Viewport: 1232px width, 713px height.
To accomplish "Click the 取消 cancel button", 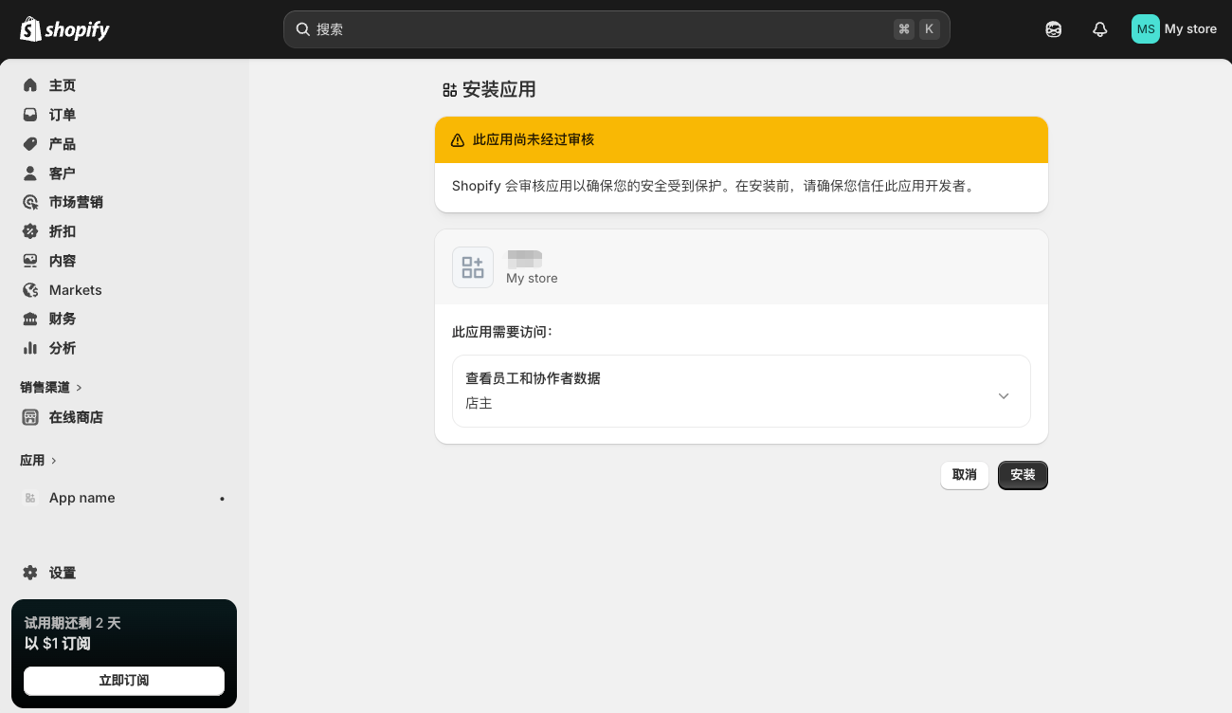I will (964, 475).
